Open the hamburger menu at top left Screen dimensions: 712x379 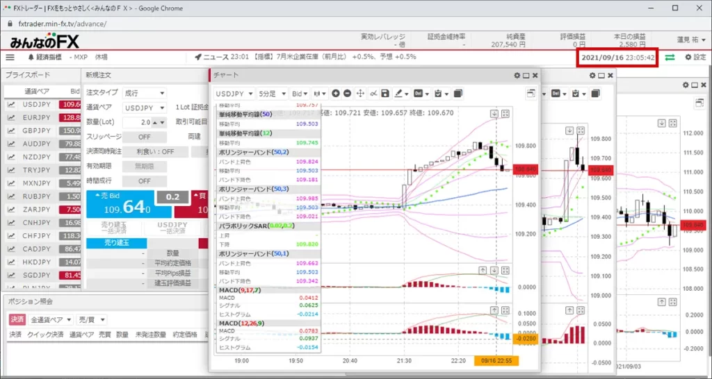pos(10,57)
